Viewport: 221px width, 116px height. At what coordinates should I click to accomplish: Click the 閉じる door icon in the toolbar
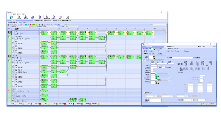(x=67, y=17)
